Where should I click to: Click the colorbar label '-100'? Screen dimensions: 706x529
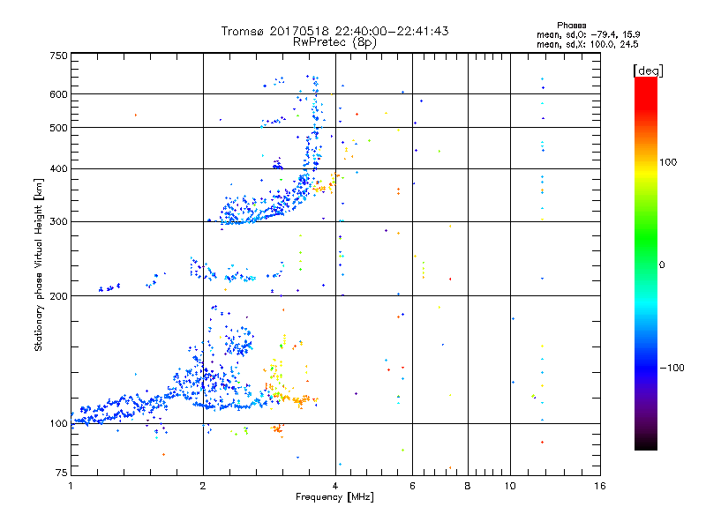672,368
